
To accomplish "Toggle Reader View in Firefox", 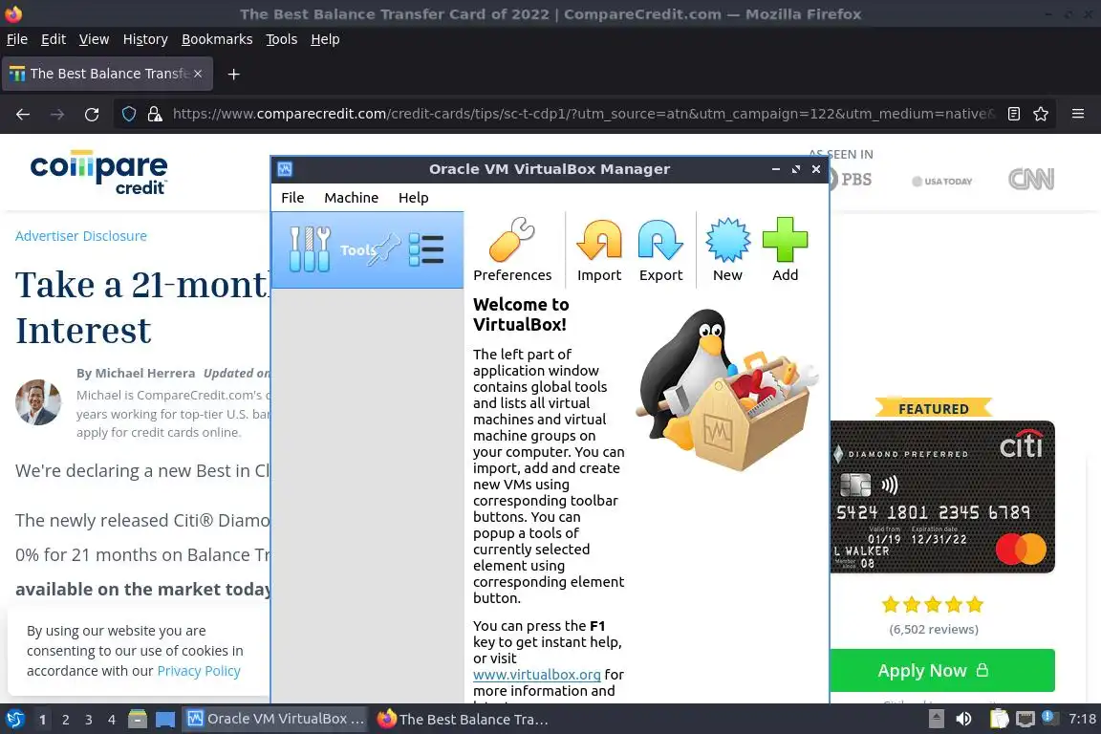I will (x=1013, y=114).
